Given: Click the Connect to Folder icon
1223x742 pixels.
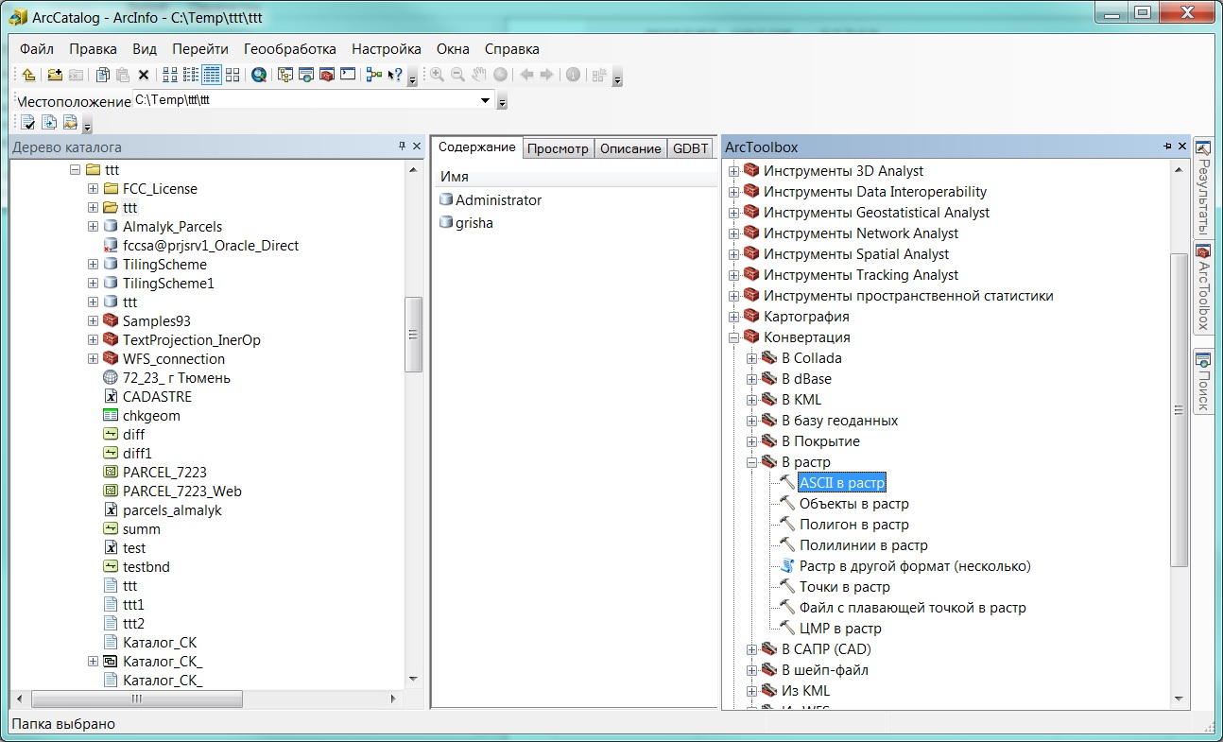Looking at the screenshot, I should pyautogui.click(x=55, y=75).
